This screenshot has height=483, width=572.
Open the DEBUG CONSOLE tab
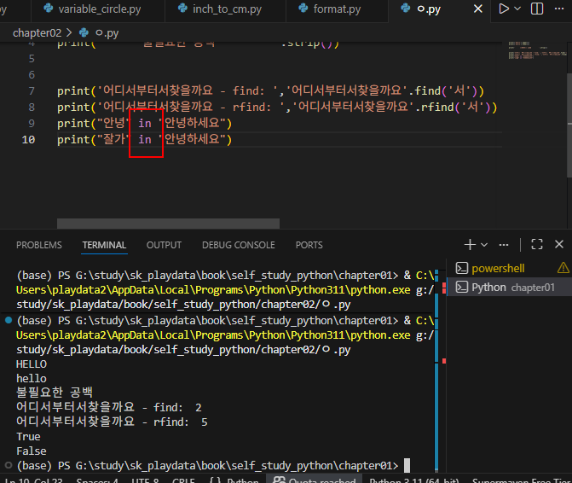pos(239,245)
